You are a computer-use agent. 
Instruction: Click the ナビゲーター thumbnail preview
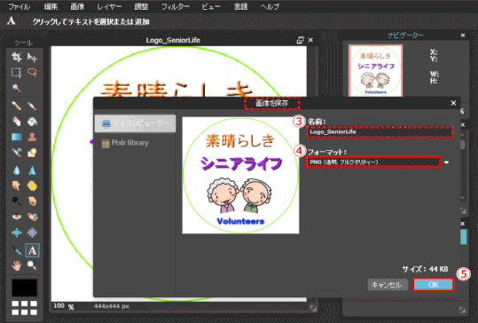point(376,71)
